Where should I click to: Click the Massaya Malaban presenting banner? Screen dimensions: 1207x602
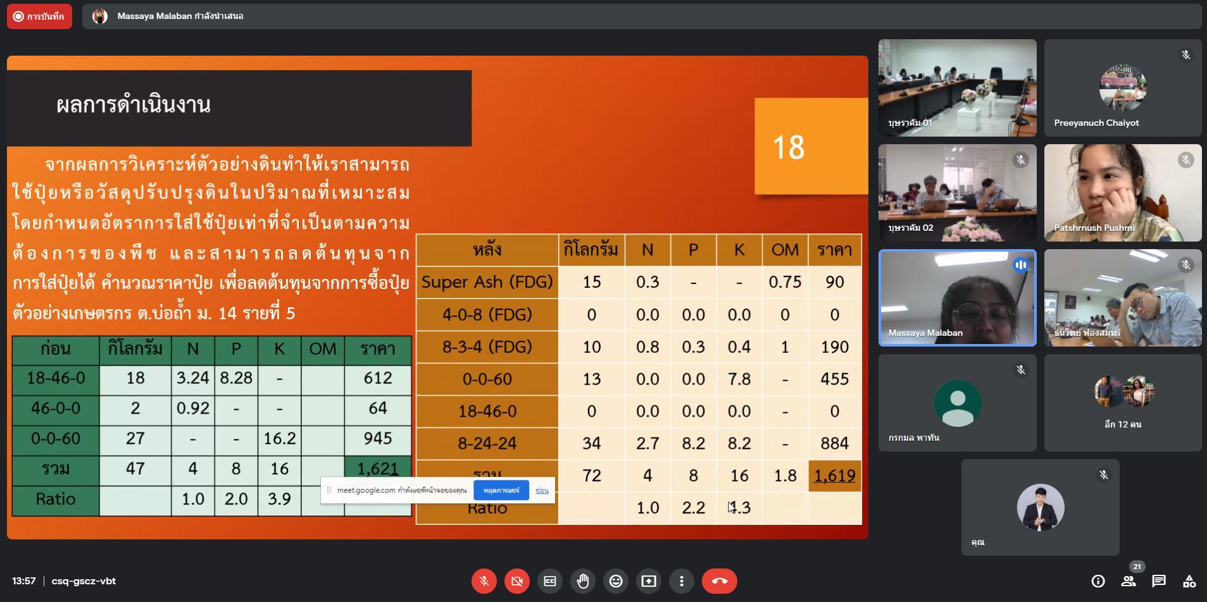[180, 16]
